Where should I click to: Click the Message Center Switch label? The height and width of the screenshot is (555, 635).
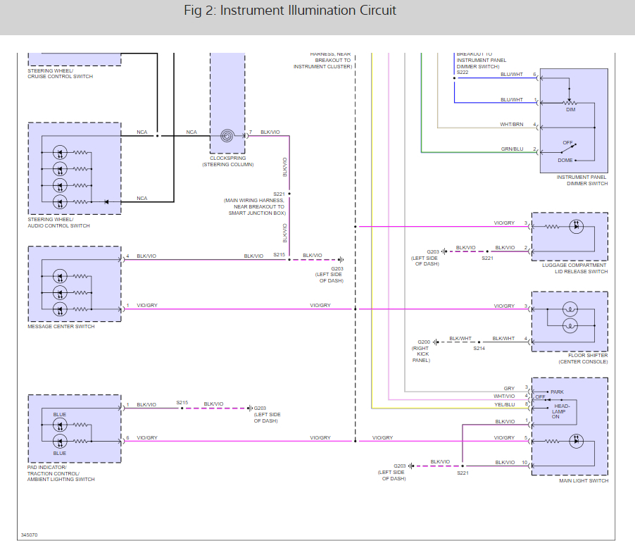(61, 327)
